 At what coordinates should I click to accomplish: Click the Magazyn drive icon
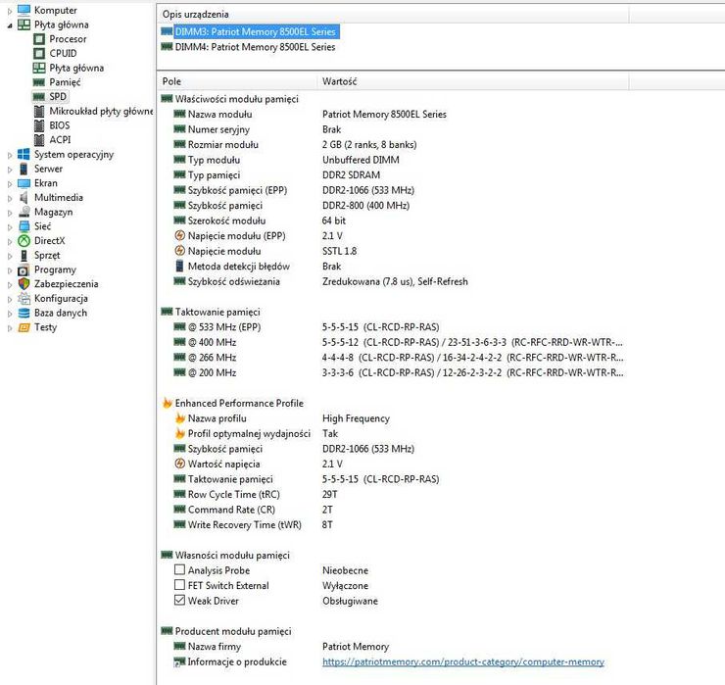coord(24,212)
